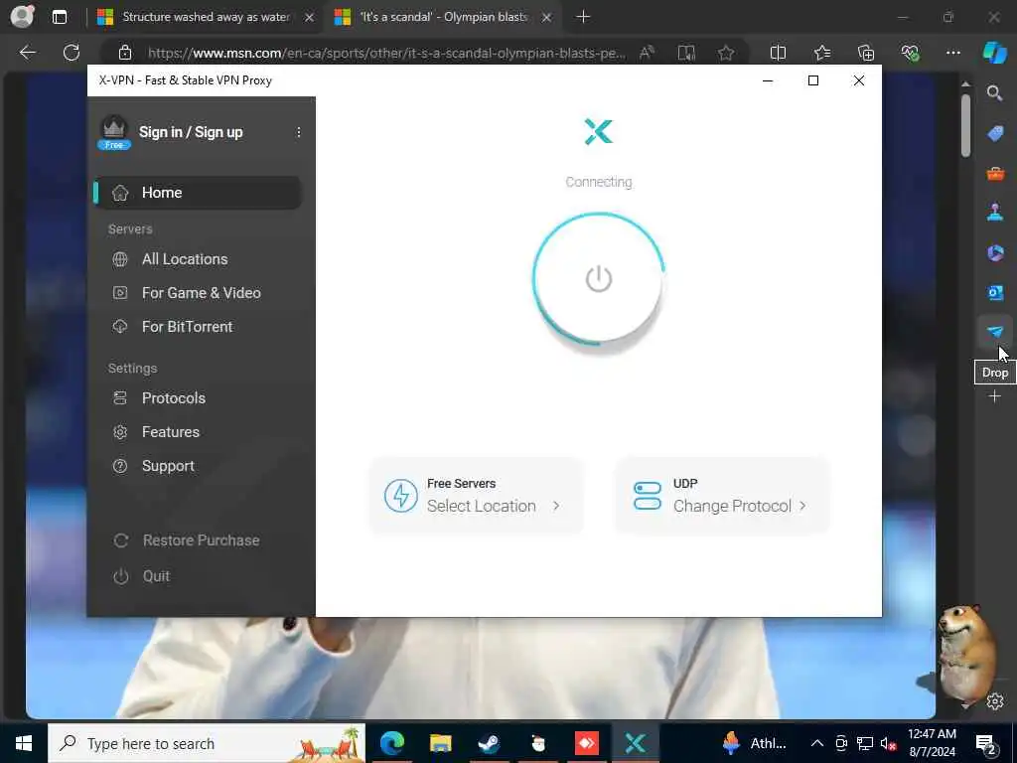Open Edge sidebar Games icon
The image size is (1017, 763).
[995, 213]
